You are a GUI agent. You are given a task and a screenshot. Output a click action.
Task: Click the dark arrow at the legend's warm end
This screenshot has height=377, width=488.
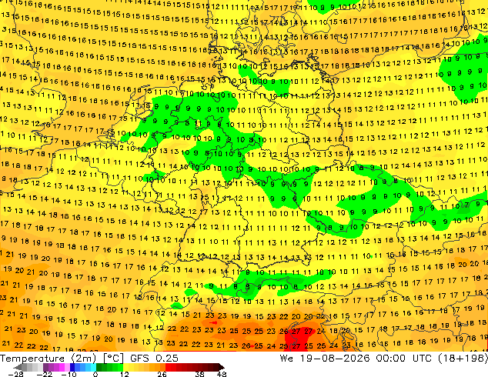pyautogui.click(x=222, y=367)
